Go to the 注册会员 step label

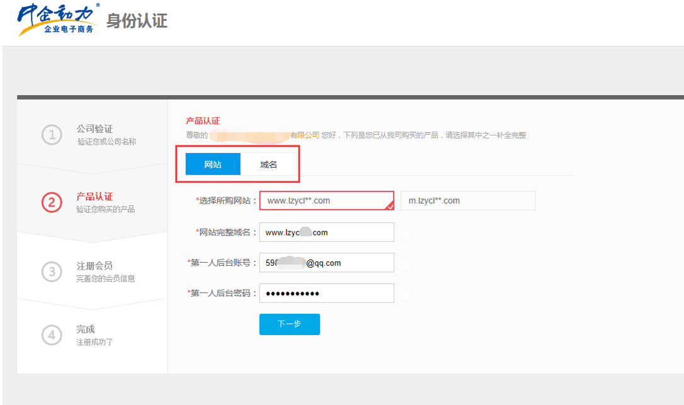(94, 266)
